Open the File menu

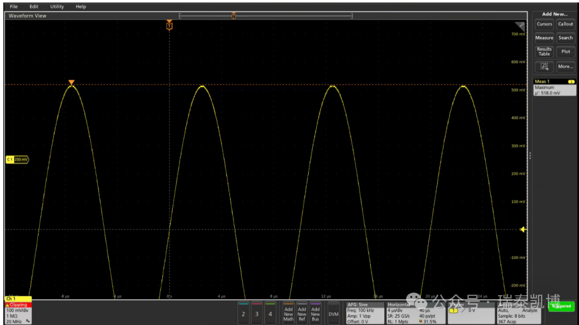(14, 7)
